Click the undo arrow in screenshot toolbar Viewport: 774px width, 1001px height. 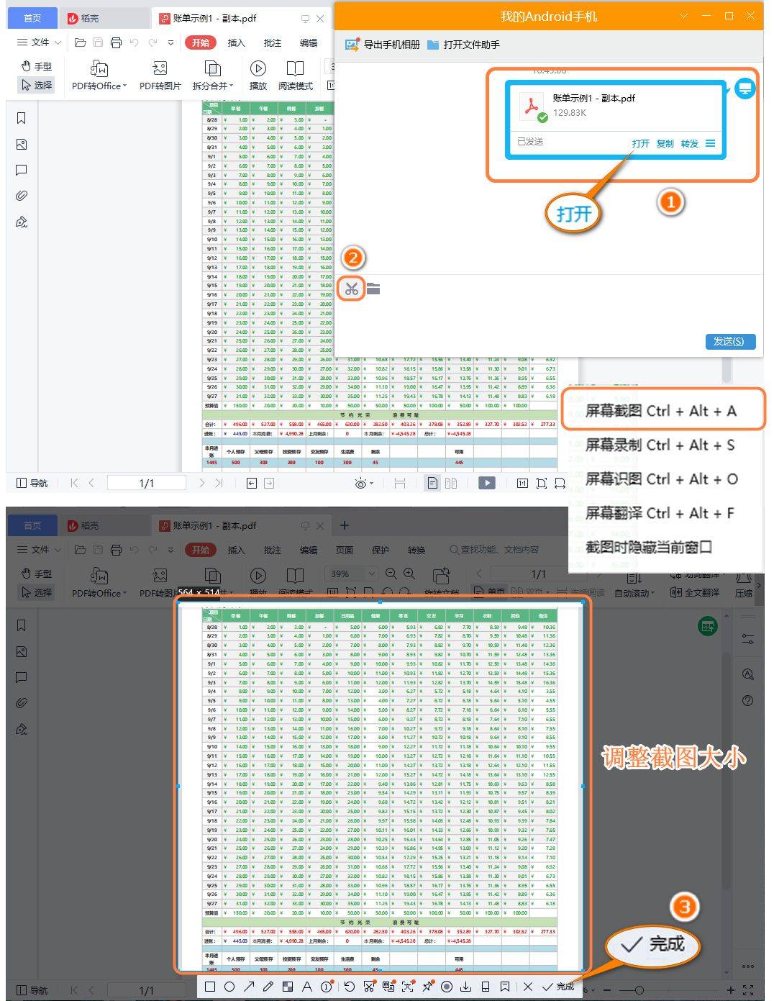pos(350,987)
